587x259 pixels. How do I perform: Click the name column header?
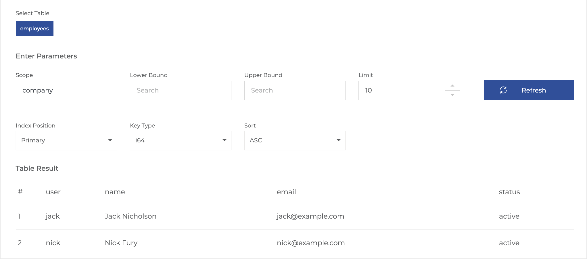[x=115, y=192]
